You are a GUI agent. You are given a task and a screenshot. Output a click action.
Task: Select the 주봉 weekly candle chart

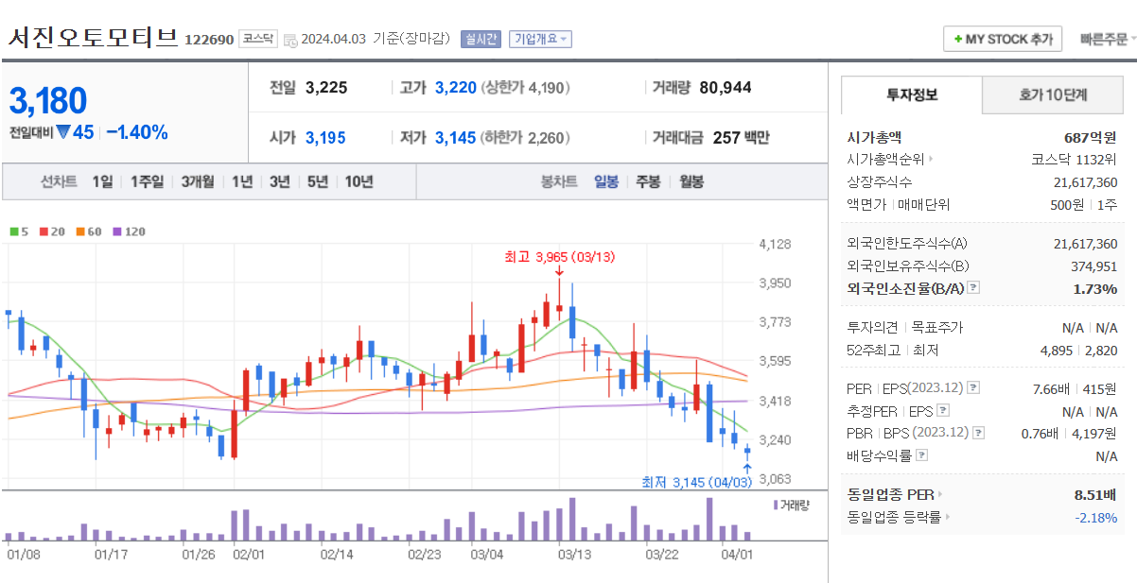(x=648, y=181)
